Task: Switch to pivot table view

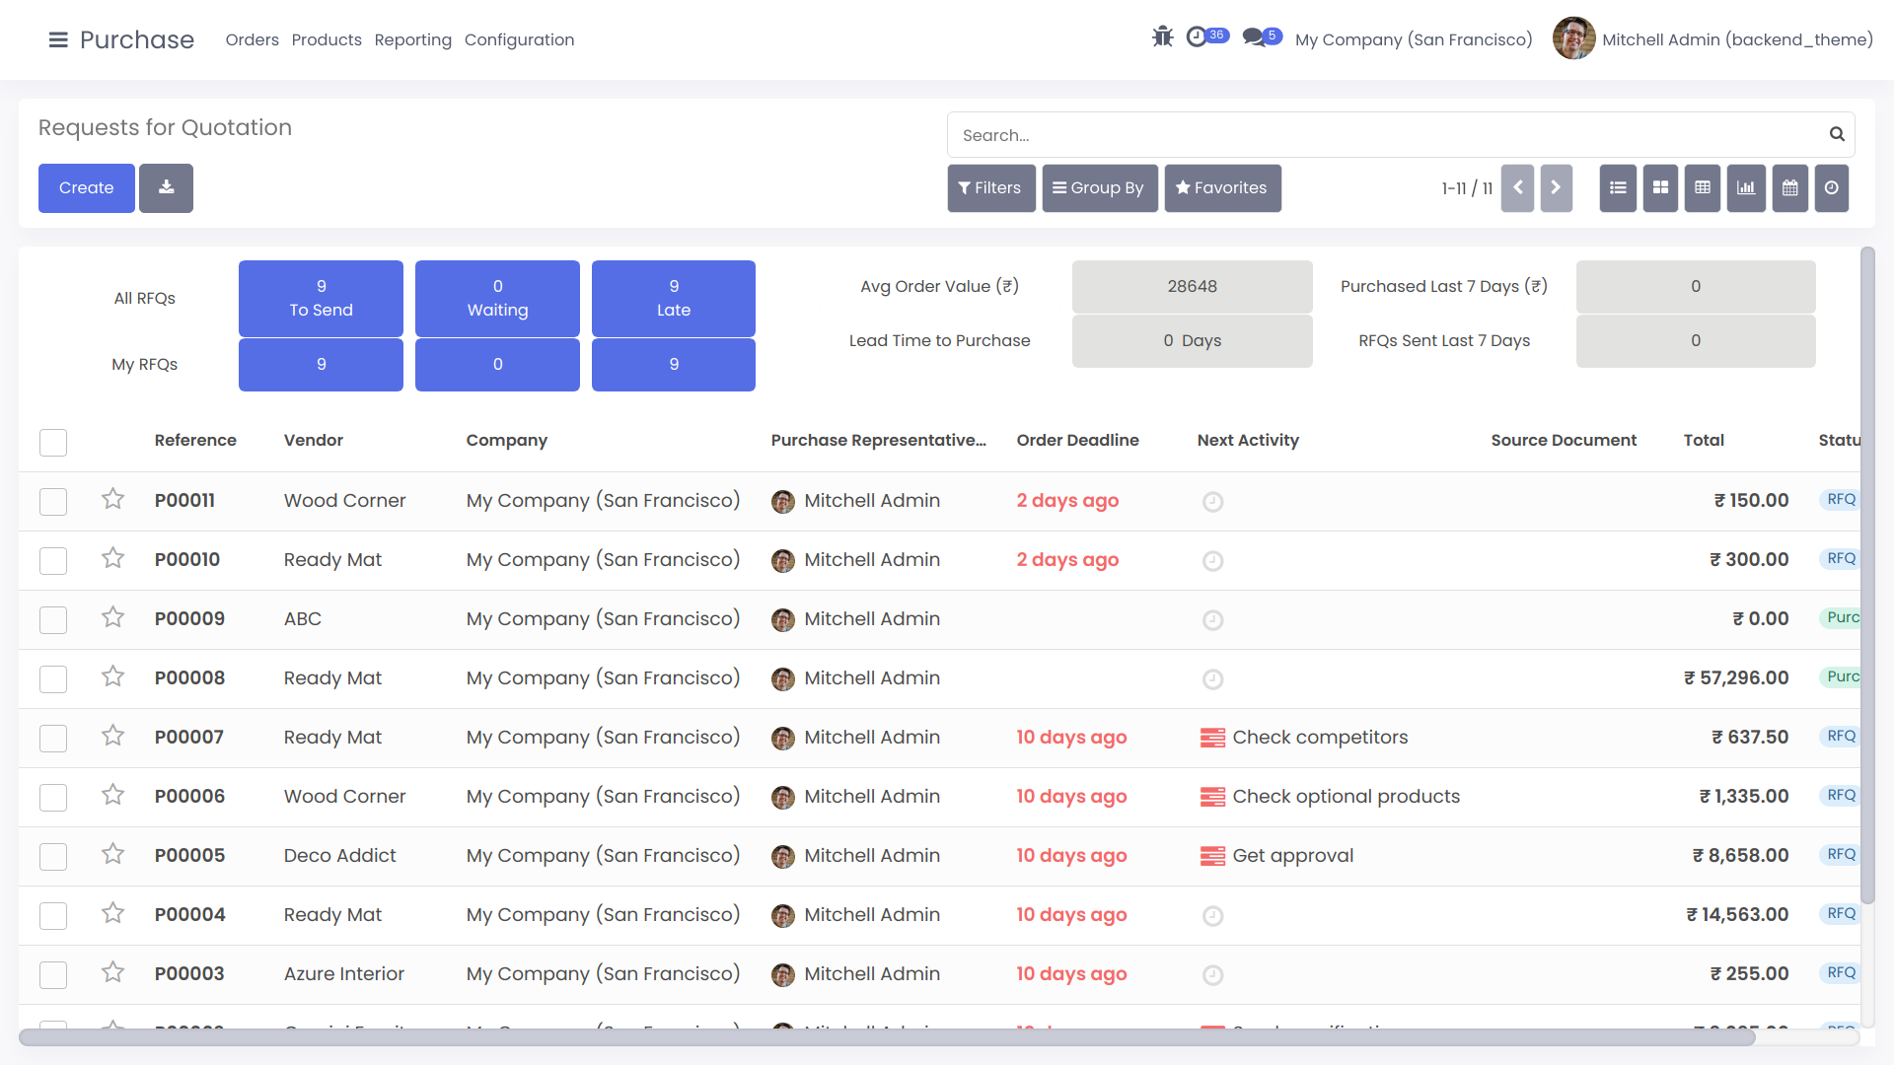Action: (1703, 187)
